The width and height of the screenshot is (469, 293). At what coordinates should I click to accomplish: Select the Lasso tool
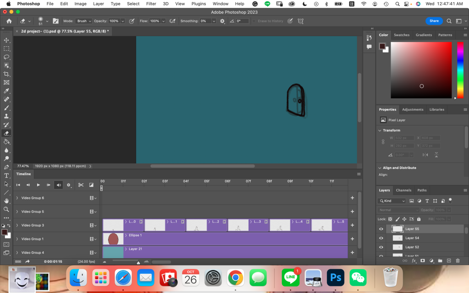(6, 57)
